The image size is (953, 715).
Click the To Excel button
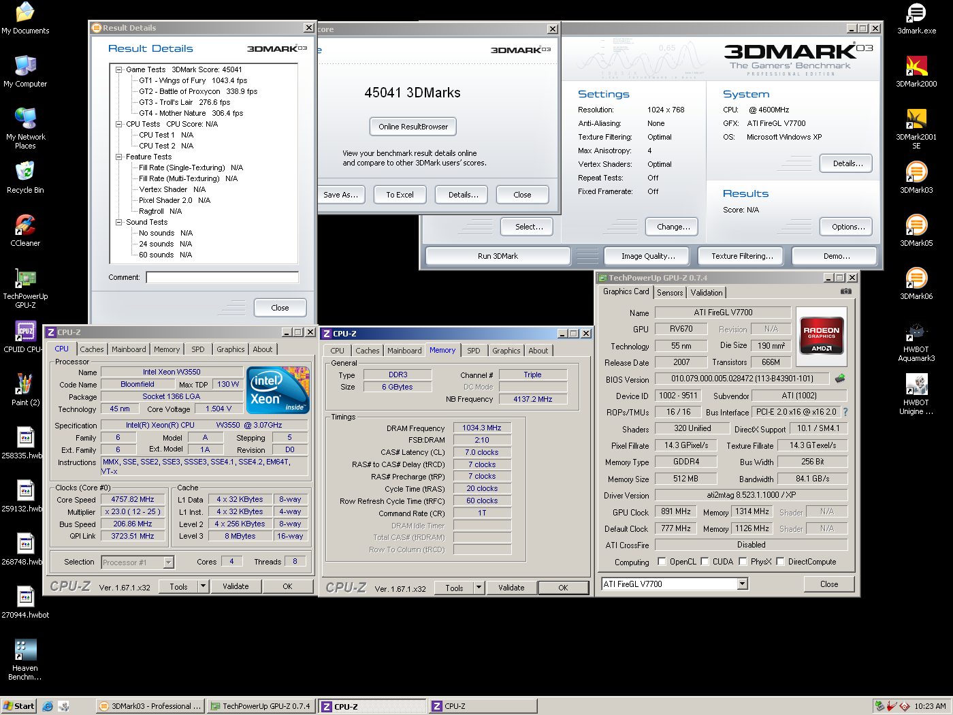400,195
